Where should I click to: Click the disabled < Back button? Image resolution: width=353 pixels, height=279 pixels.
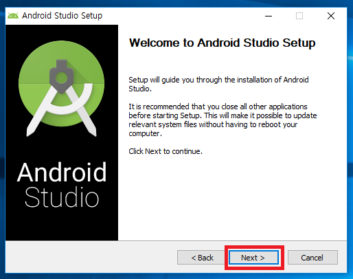click(202, 258)
